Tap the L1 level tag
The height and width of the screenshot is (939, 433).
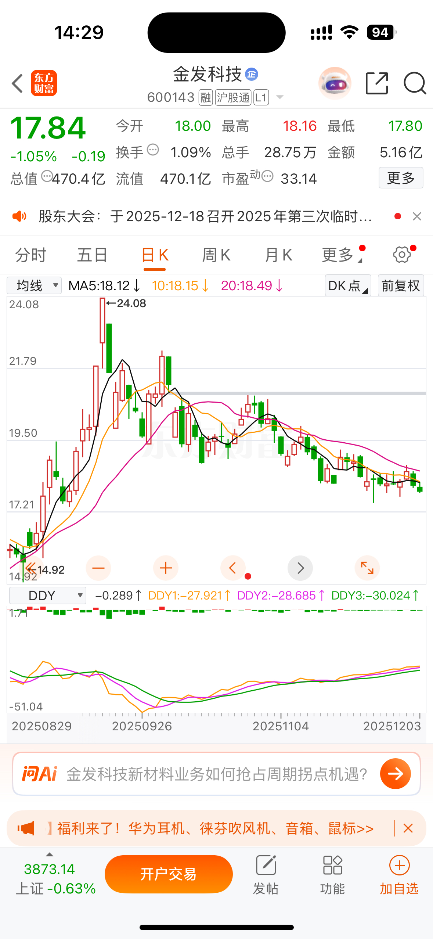pos(261,97)
